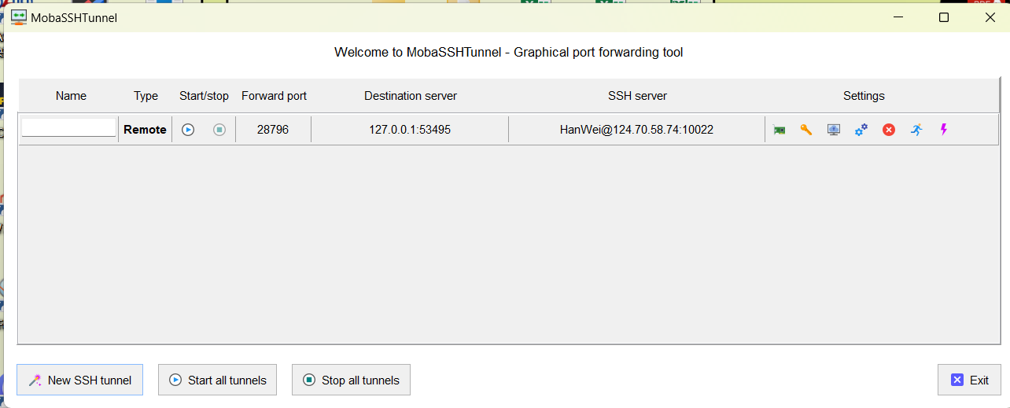Open network card settings icon for the tunnel
Viewport: 1010px width, 408px height.
coord(780,130)
